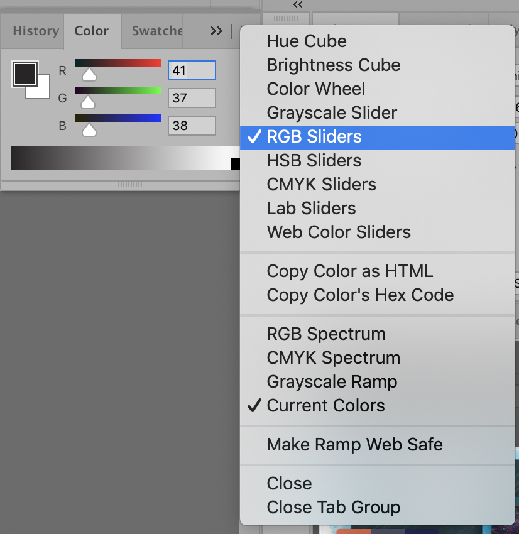
Task: Open the Swatches tab
Action: coord(157,31)
